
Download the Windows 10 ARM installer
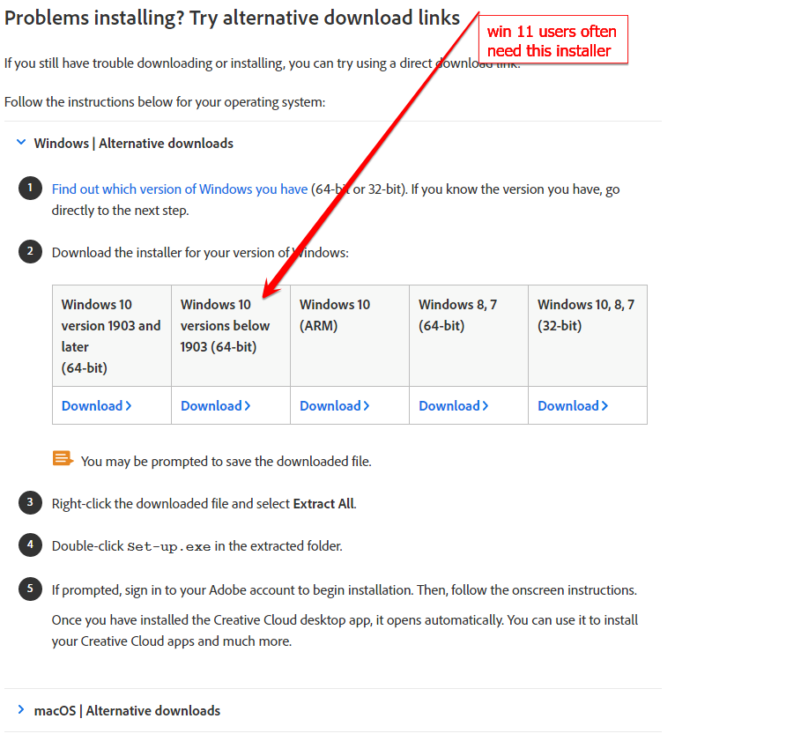[334, 406]
